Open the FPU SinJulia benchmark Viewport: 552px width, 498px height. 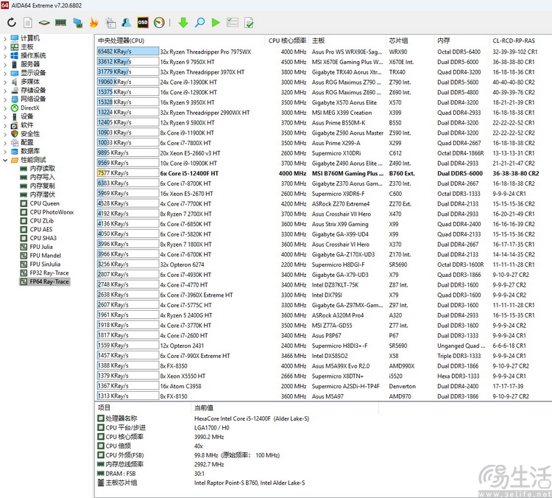point(40,264)
